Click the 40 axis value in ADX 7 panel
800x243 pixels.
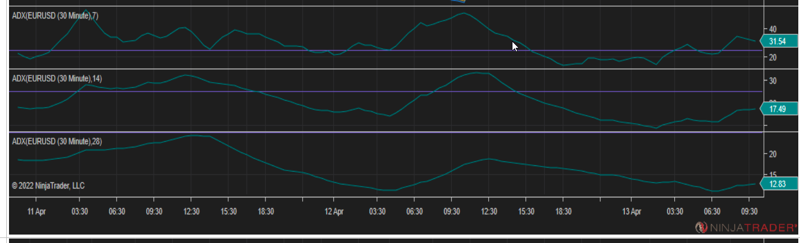coord(773,29)
